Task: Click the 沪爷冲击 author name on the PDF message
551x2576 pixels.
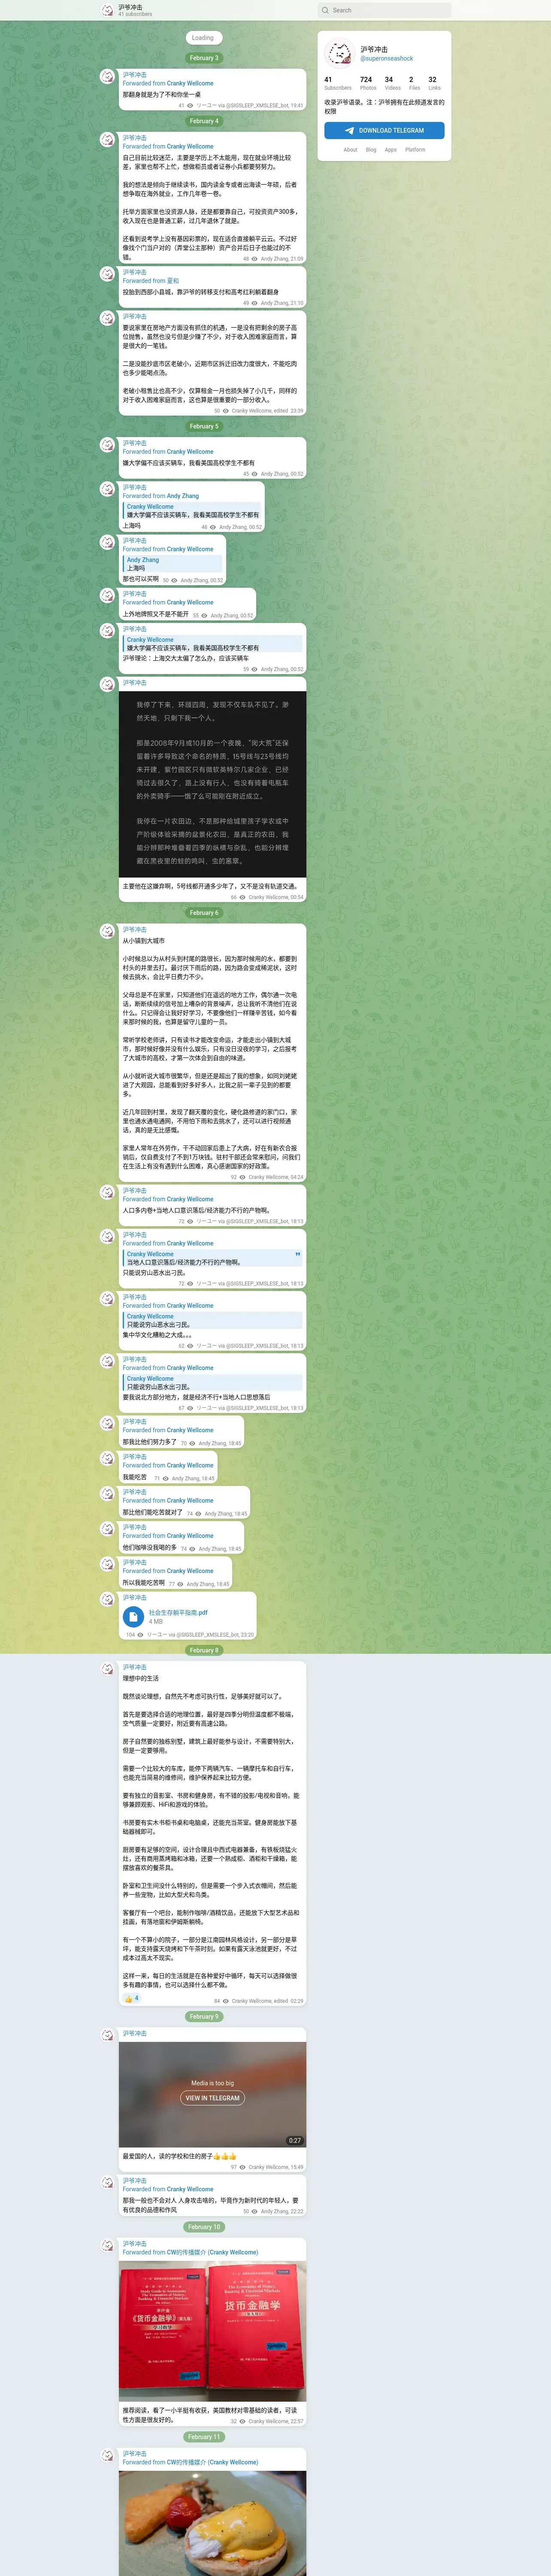Action: click(x=135, y=1597)
